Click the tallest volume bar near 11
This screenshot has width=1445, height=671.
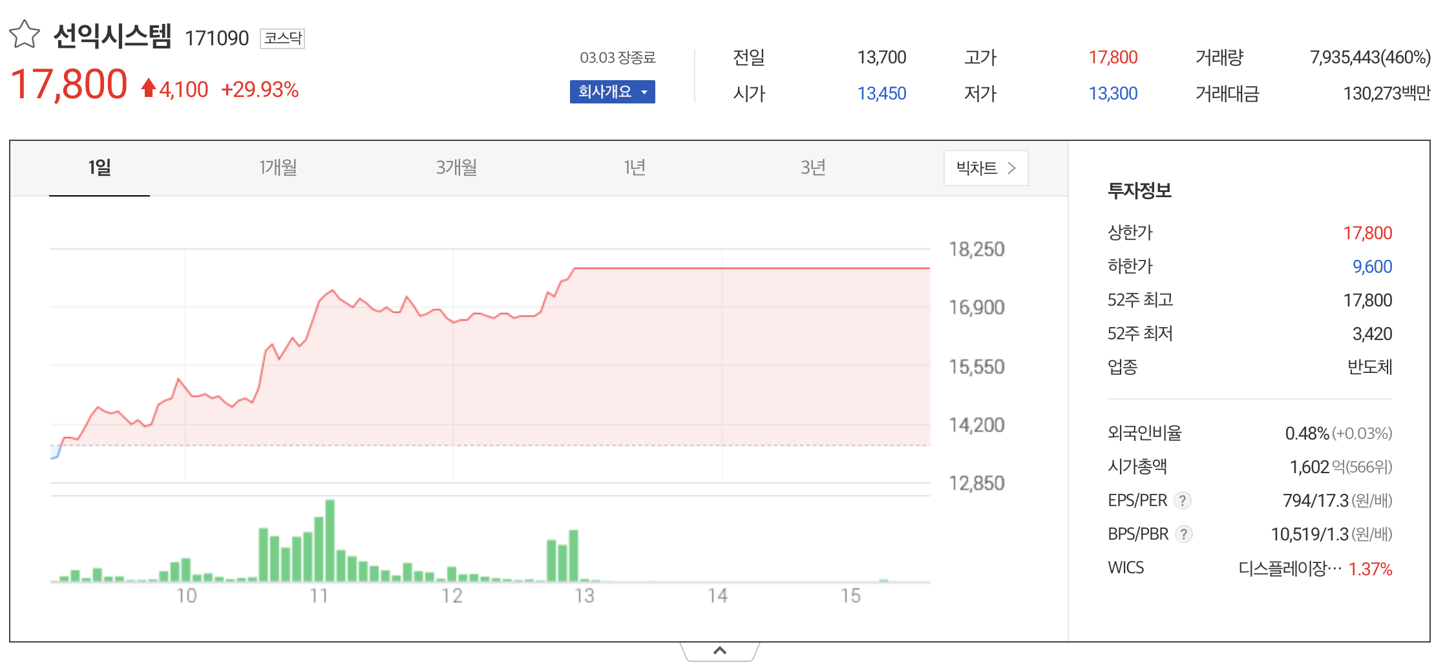[x=330, y=540]
